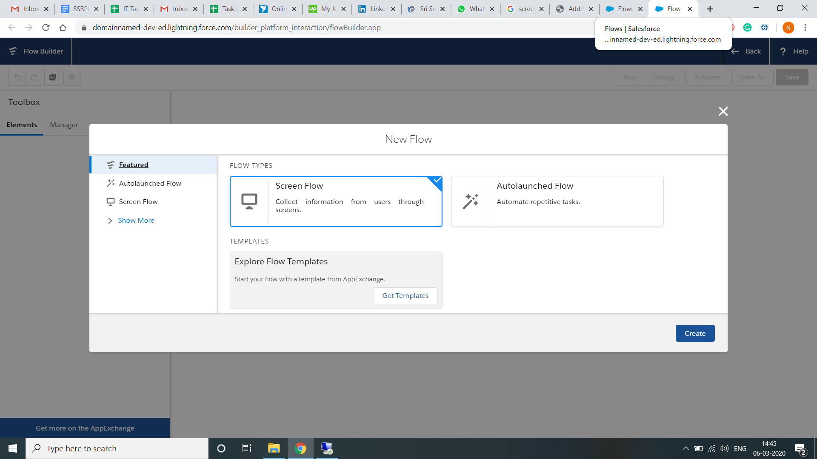Click the Flow Builder logo icon
Viewport: 817px width, 459px height.
(x=12, y=51)
